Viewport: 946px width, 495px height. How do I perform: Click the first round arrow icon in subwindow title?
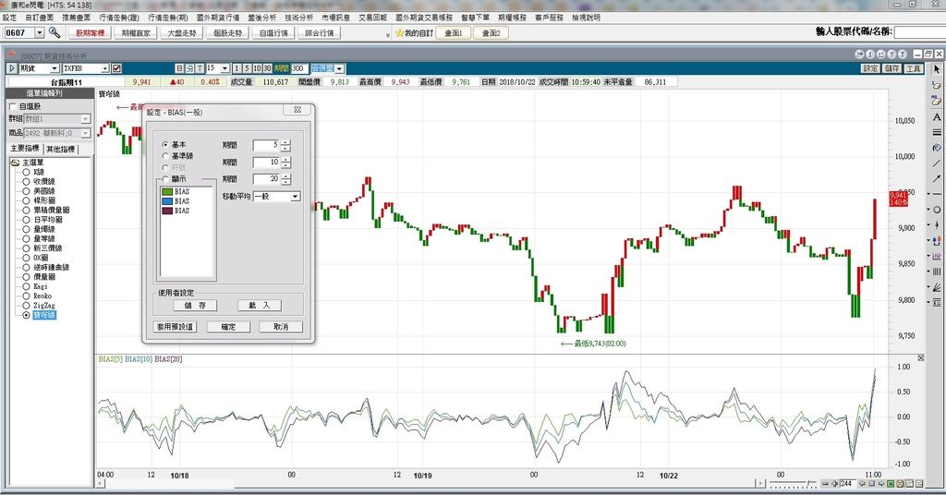[x=860, y=54]
